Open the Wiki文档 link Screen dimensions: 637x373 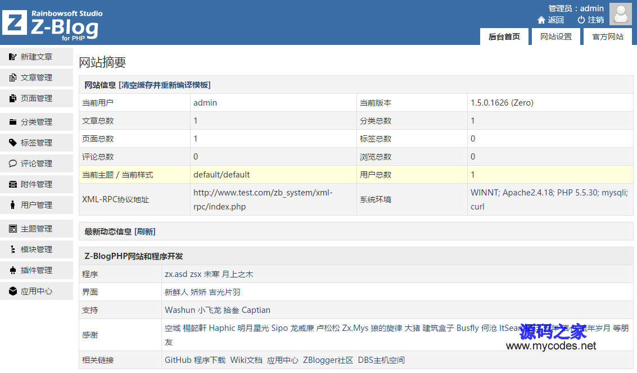pos(246,360)
